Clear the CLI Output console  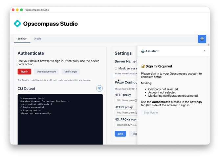(99, 89)
